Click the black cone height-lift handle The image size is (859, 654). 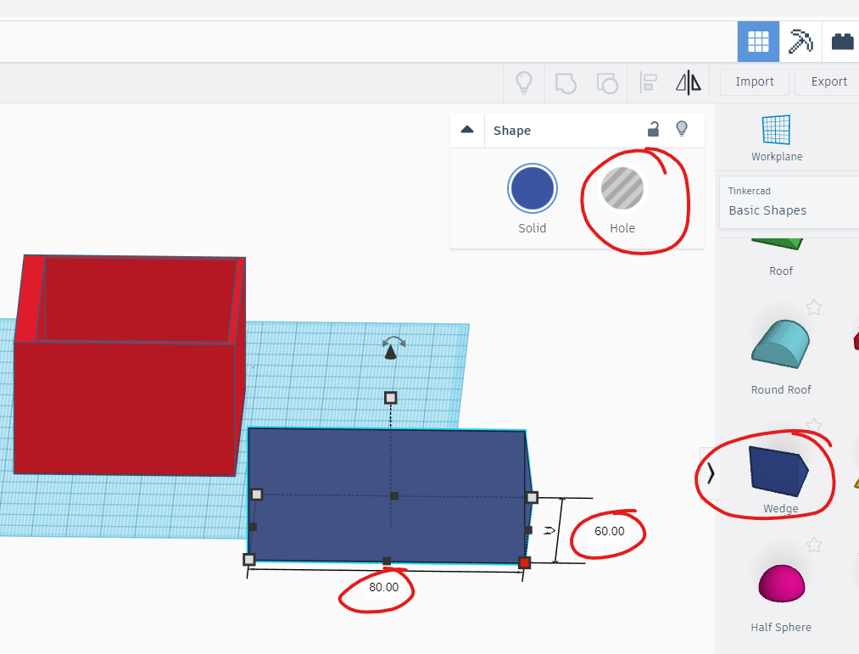click(x=390, y=353)
